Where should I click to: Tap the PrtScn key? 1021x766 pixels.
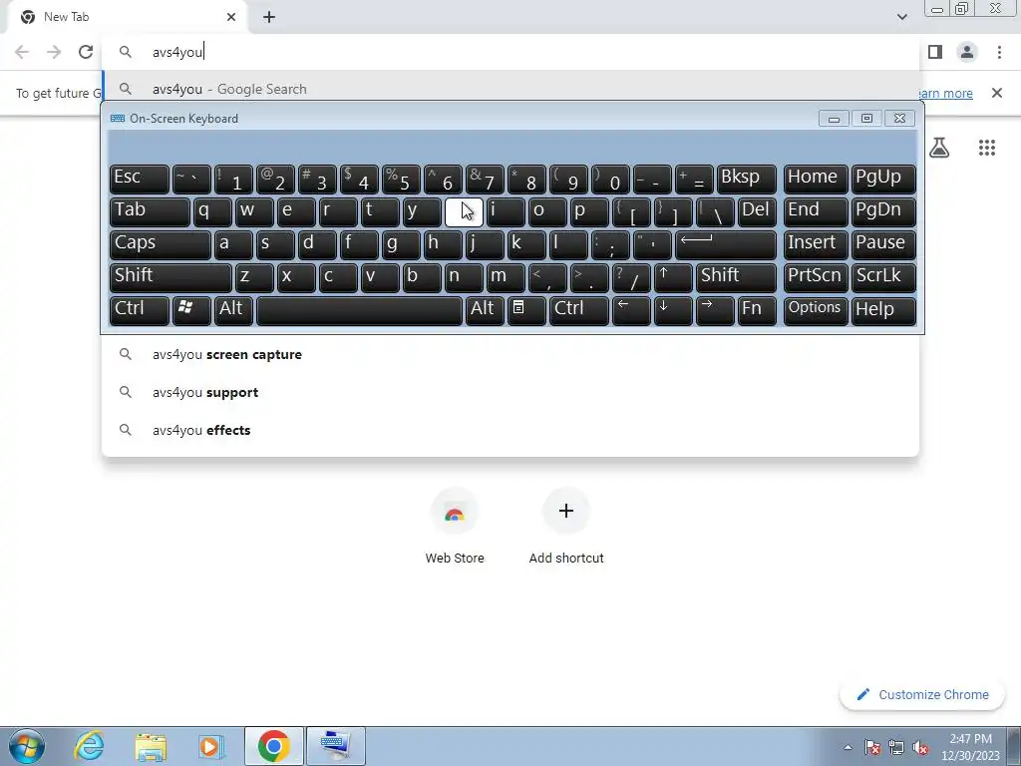click(x=816, y=277)
